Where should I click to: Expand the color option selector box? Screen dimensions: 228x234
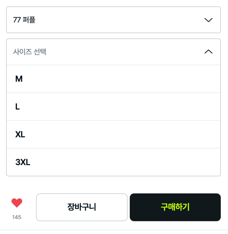pyautogui.click(x=113, y=20)
